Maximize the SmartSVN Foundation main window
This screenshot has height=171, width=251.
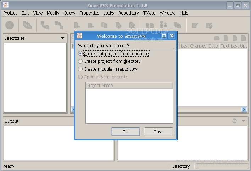click(x=238, y=5)
